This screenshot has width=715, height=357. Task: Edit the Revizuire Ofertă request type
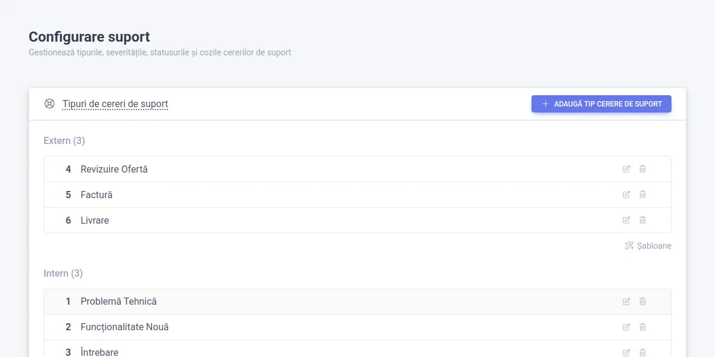[626, 169]
